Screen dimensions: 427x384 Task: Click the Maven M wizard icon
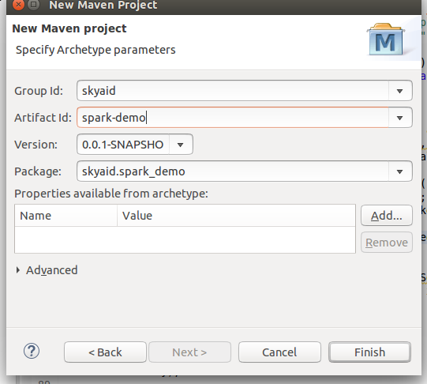386,40
